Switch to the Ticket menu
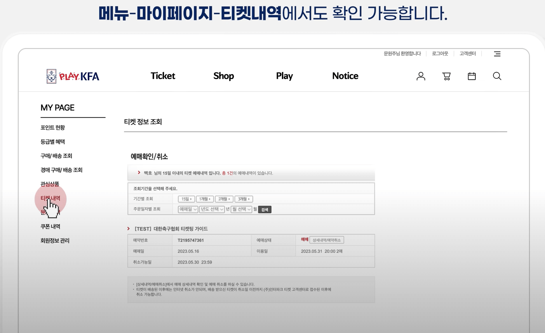This screenshot has height=333, width=545. coord(163,76)
